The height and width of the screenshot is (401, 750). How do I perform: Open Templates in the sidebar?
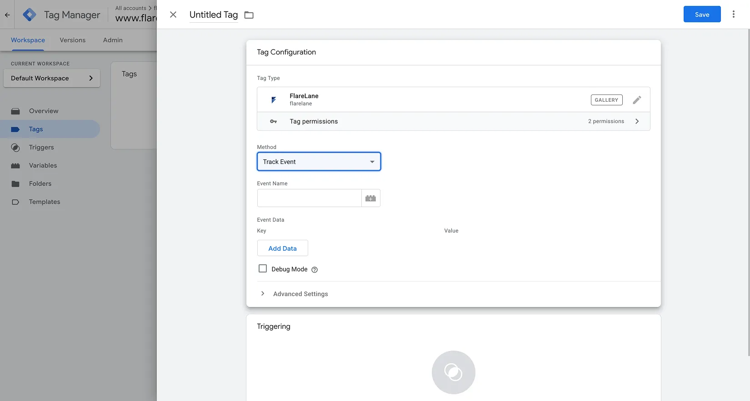(x=50, y=202)
